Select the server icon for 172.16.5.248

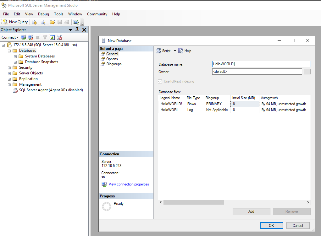coord(9,45)
